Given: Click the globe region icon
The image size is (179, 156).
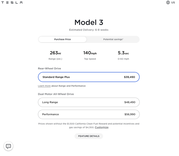Looking at the screenshot, I should point(168,3).
